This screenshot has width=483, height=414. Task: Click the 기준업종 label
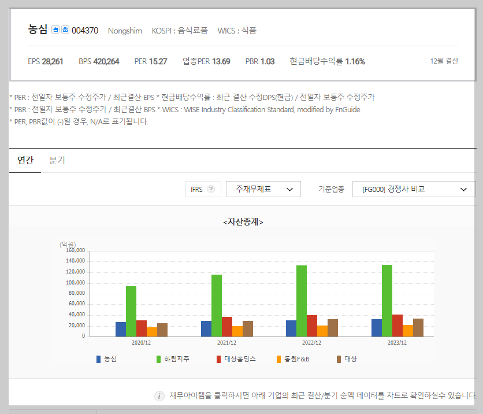point(332,189)
